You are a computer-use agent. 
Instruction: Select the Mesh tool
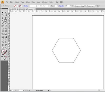point(2,37)
